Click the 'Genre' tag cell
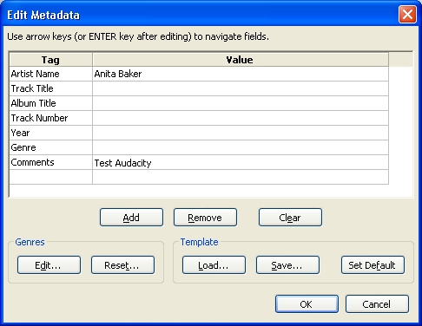This screenshot has width=422, height=326. (x=51, y=147)
